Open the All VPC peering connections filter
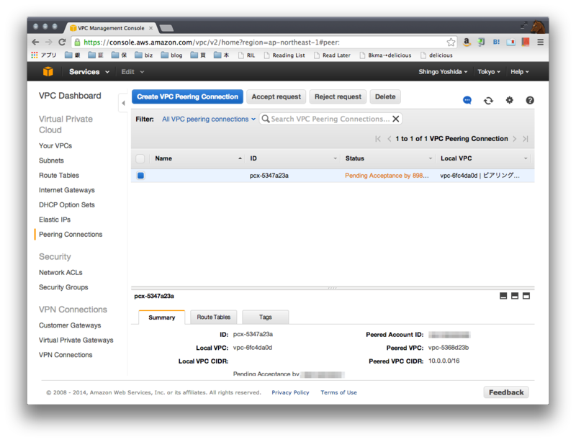 click(209, 119)
